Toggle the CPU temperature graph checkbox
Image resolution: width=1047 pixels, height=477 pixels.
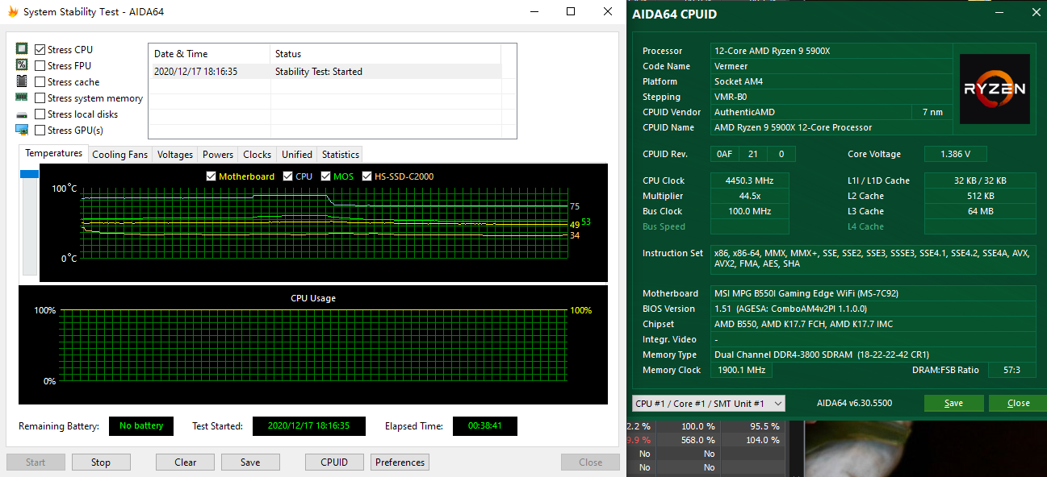(288, 176)
